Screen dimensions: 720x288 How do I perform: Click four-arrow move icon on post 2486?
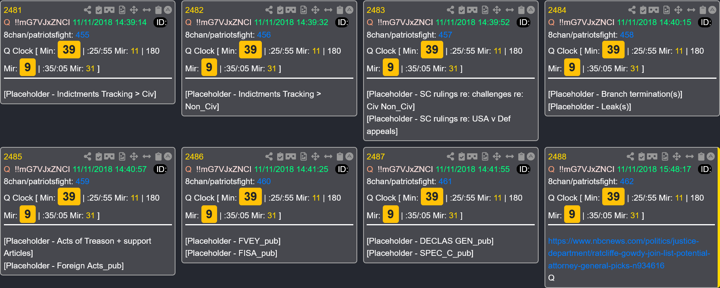coord(315,156)
